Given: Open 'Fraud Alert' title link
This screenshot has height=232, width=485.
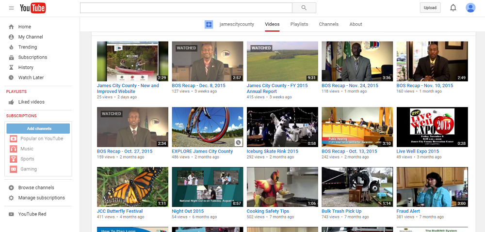Looking at the screenshot, I should 408,211.
